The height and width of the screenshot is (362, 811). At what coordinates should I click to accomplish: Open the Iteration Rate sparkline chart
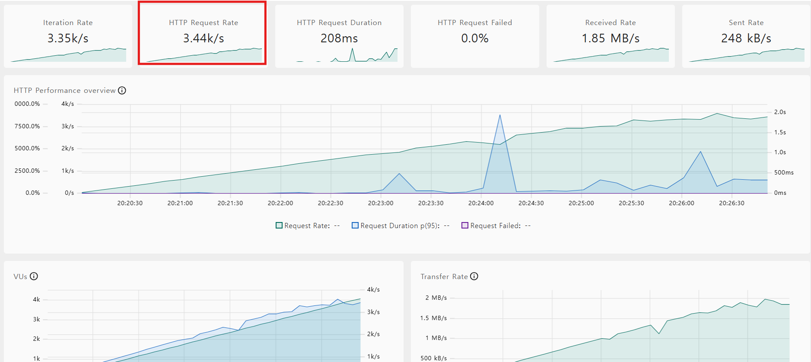click(68, 55)
